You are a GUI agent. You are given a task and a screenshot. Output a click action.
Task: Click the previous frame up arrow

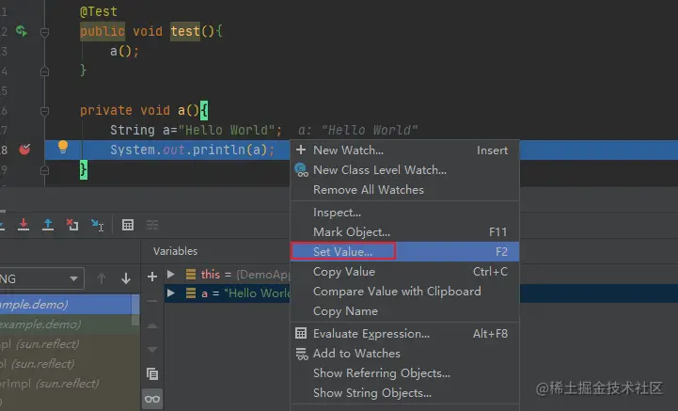point(102,278)
